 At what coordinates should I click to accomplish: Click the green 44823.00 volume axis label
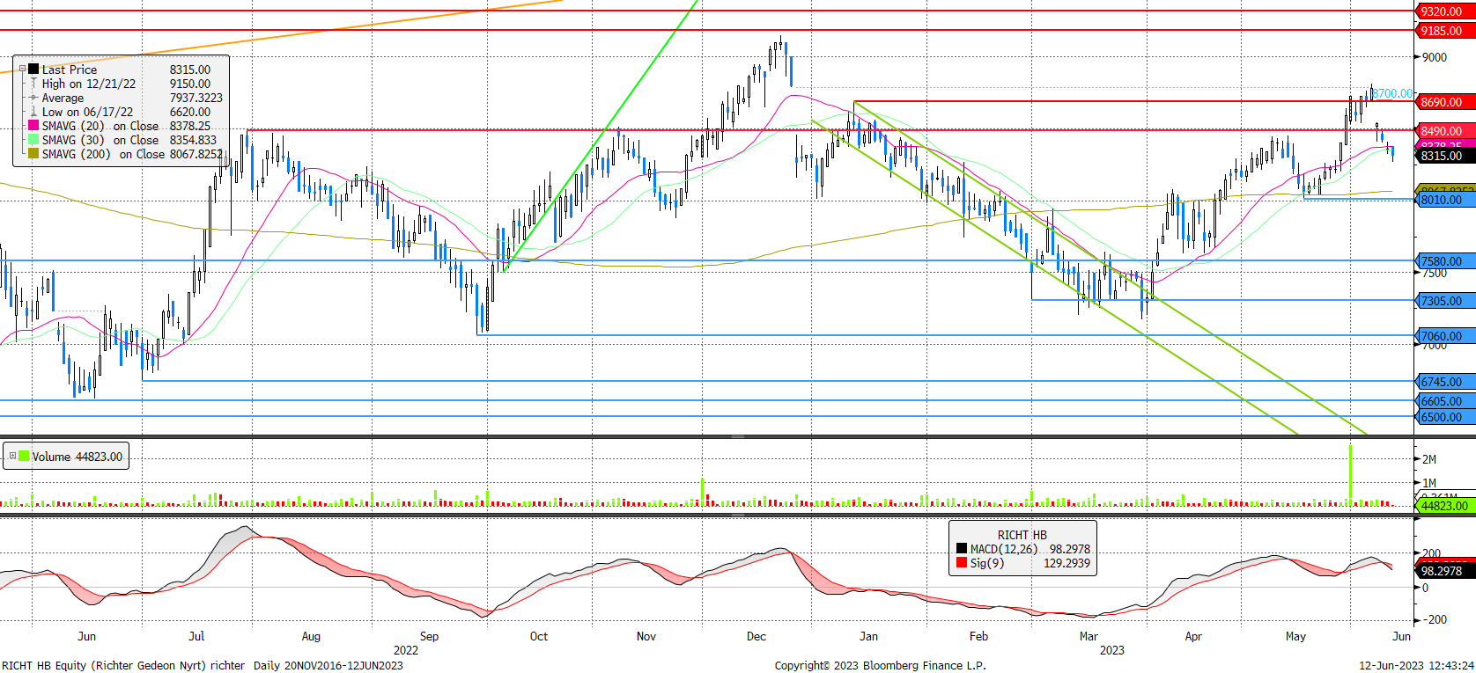(1444, 506)
